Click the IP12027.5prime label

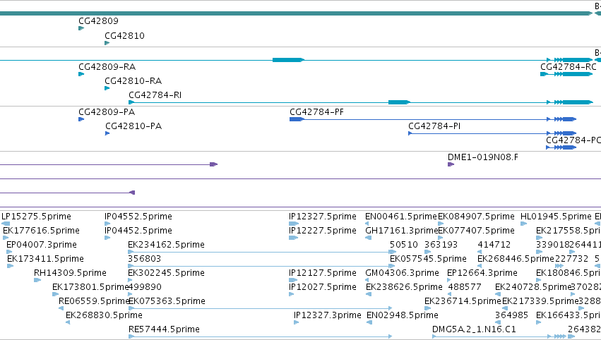coord(323,287)
